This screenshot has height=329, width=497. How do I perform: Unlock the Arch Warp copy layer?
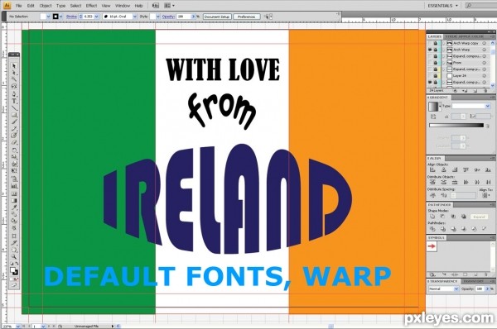(436, 43)
